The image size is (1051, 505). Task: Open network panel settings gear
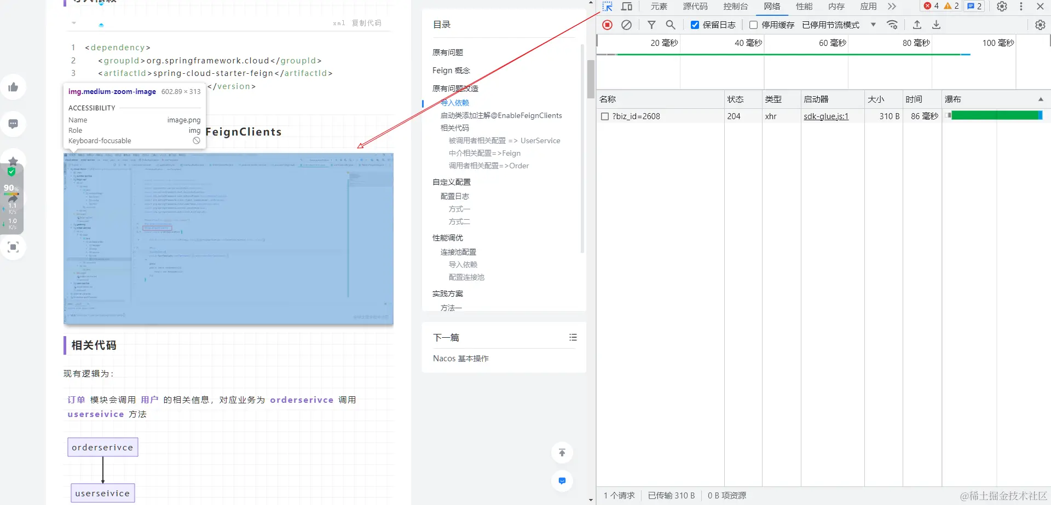point(1040,25)
